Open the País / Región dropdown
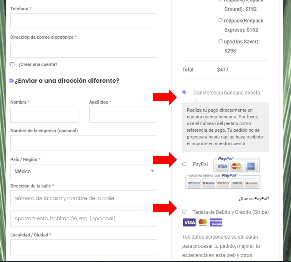Screen dimensions: 291x262 (x=84, y=171)
